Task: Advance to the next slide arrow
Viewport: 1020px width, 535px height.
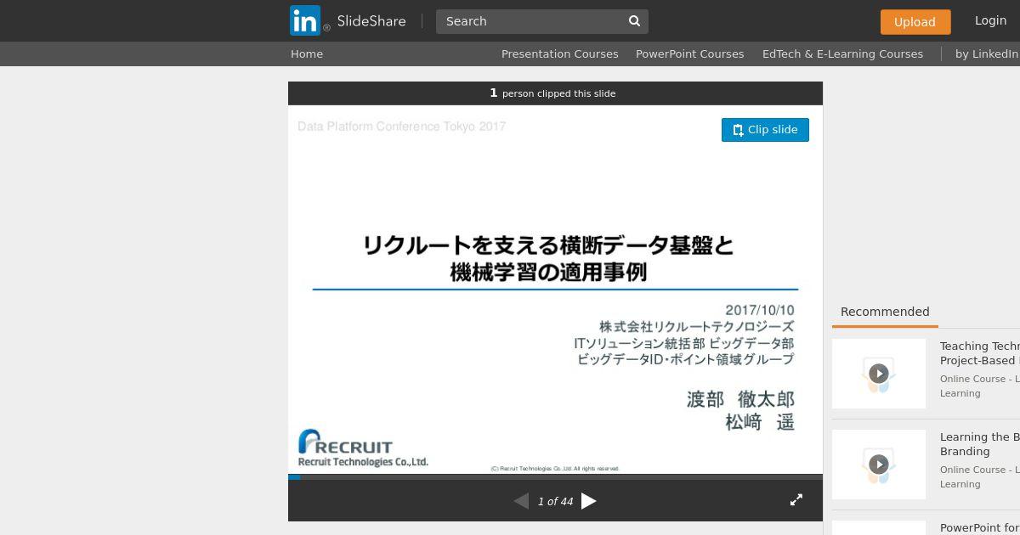Action: coord(588,501)
